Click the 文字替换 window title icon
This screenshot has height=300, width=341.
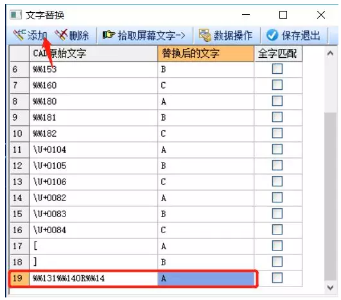pyautogui.click(x=15, y=15)
